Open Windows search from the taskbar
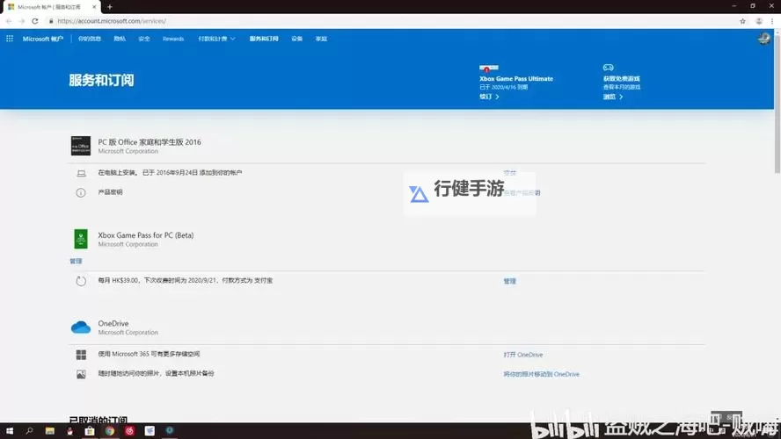 pos(29,431)
